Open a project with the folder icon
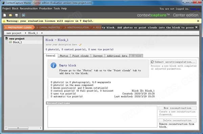This screenshot has width=203, height=134. tap(10, 15)
